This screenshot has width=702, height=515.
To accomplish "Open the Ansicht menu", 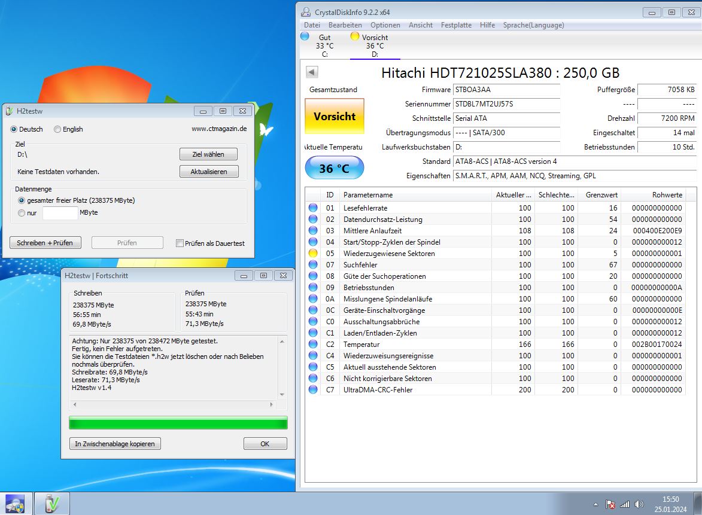I will [x=420, y=25].
